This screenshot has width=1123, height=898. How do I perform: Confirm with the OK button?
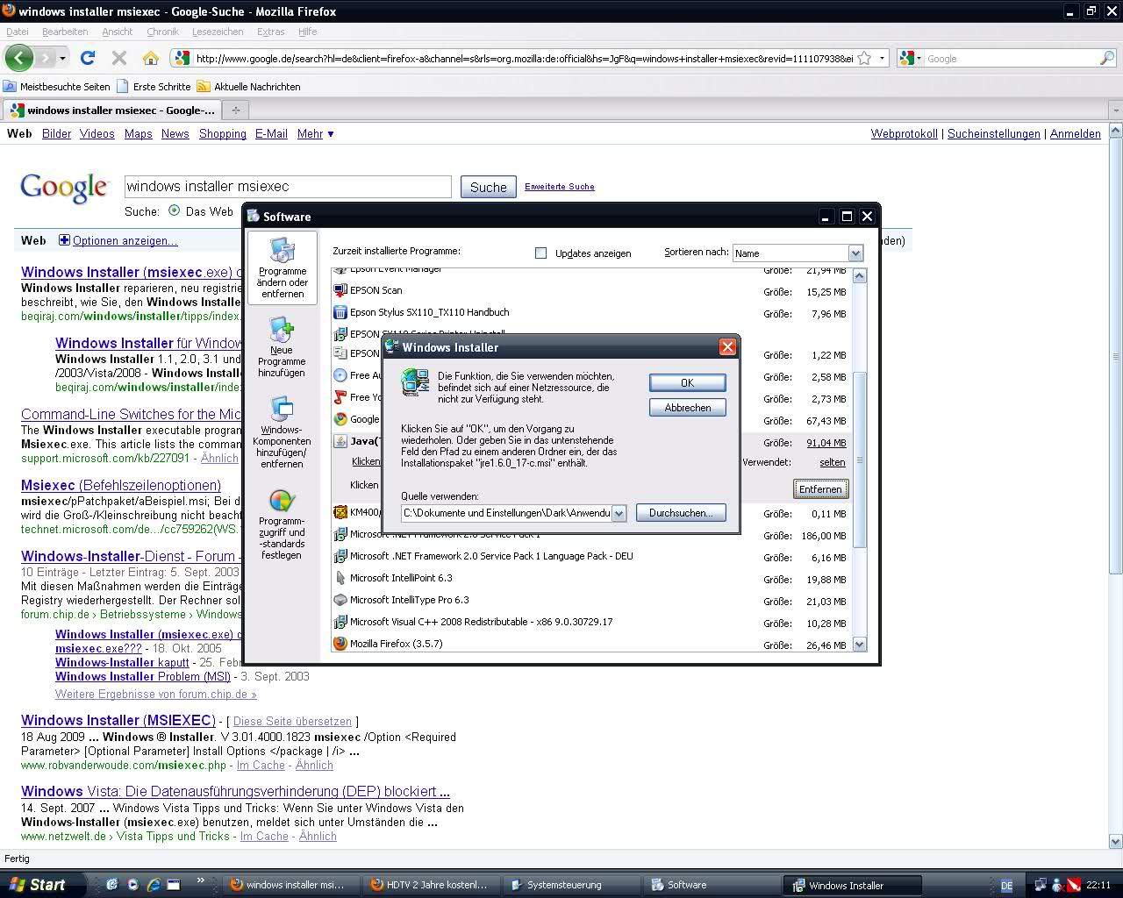pos(687,382)
